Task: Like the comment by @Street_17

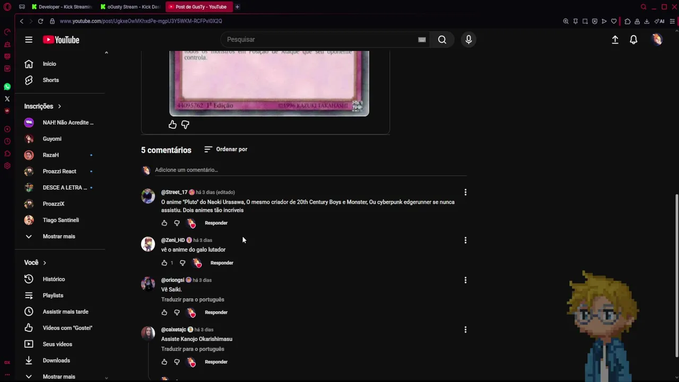Action: tap(164, 223)
